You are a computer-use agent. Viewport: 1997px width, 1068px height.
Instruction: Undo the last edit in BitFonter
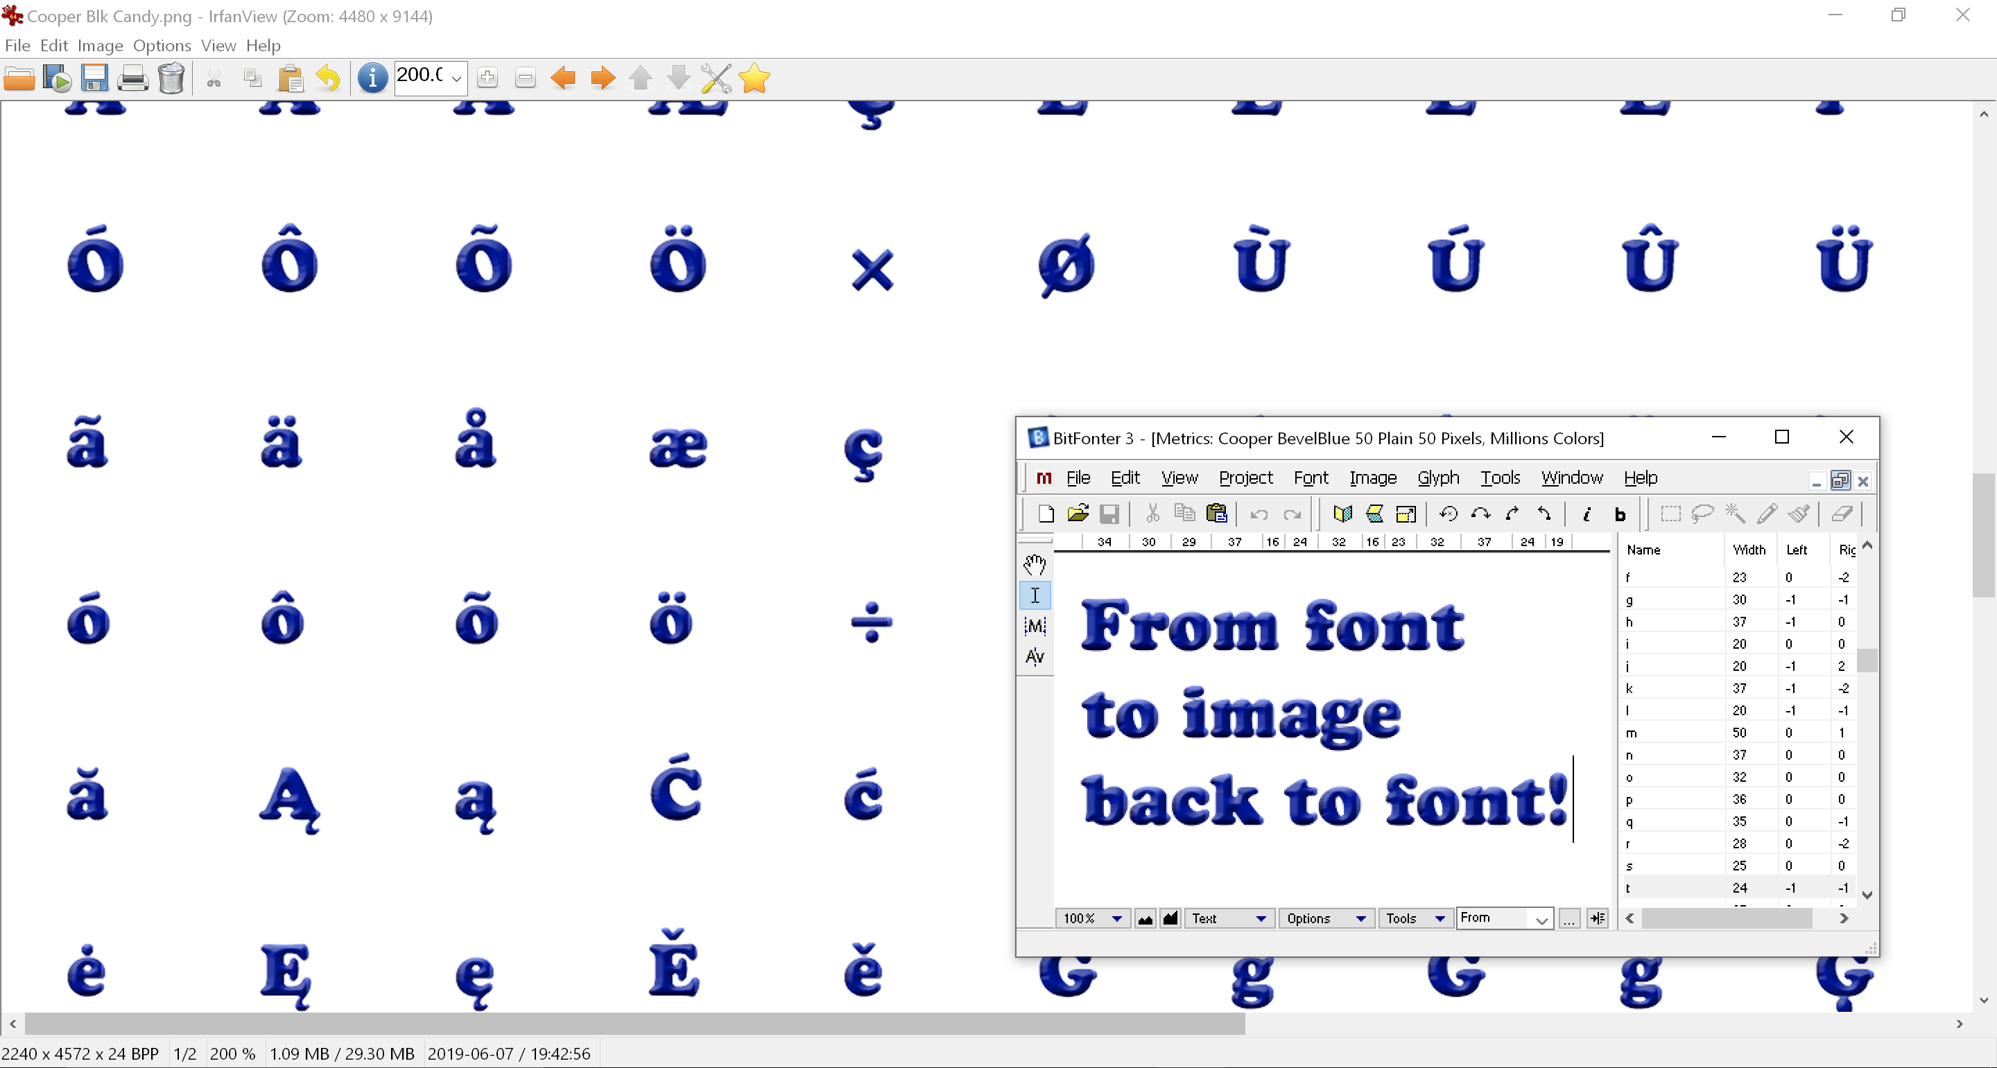(x=1259, y=514)
